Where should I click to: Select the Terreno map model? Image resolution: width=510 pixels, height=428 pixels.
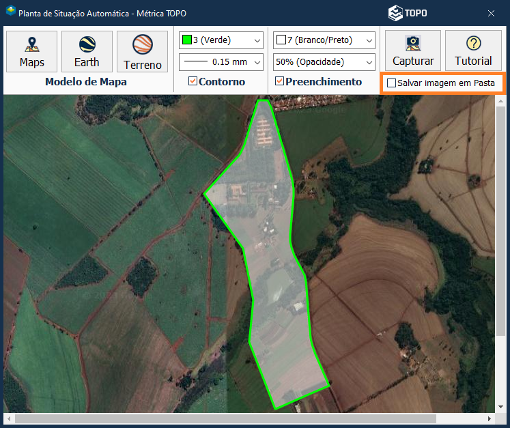coord(142,51)
